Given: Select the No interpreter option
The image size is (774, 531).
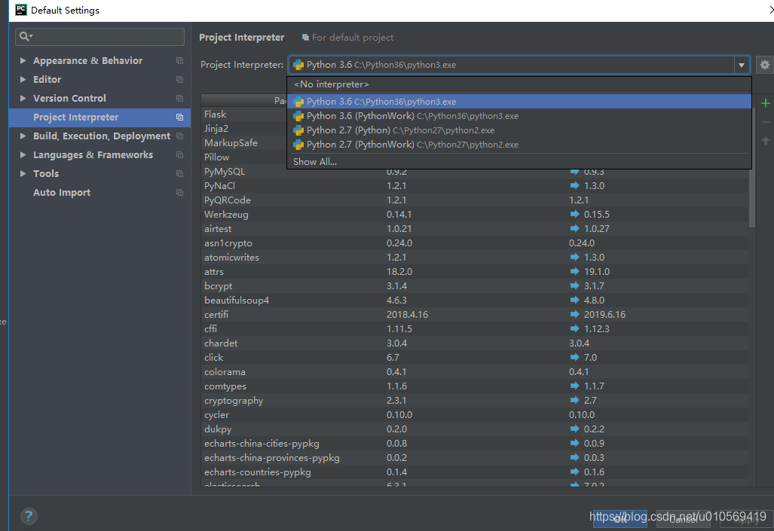Looking at the screenshot, I should coord(519,84).
